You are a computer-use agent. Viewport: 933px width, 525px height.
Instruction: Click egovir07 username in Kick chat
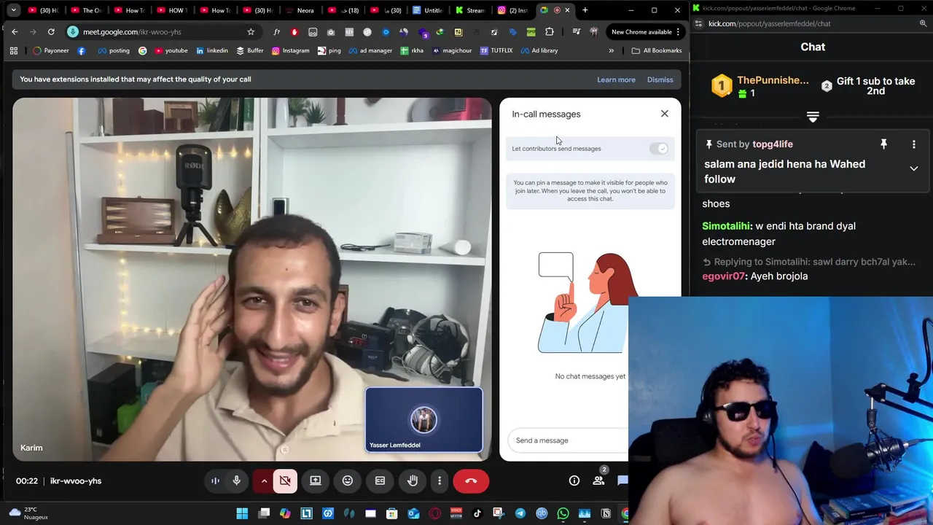pyautogui.click(x=724, y=276)
